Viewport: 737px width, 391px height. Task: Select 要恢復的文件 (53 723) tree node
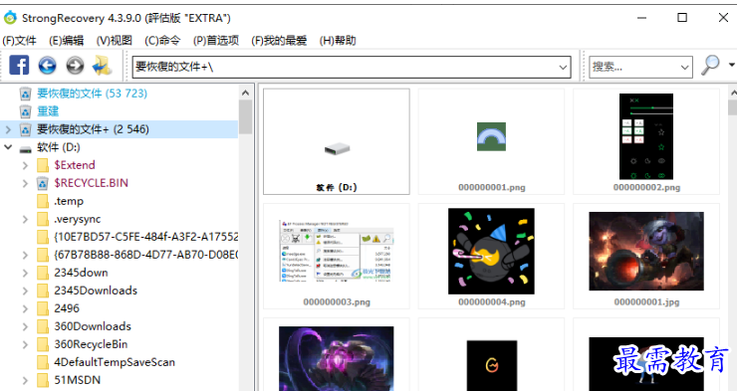[x=92, y=94]
